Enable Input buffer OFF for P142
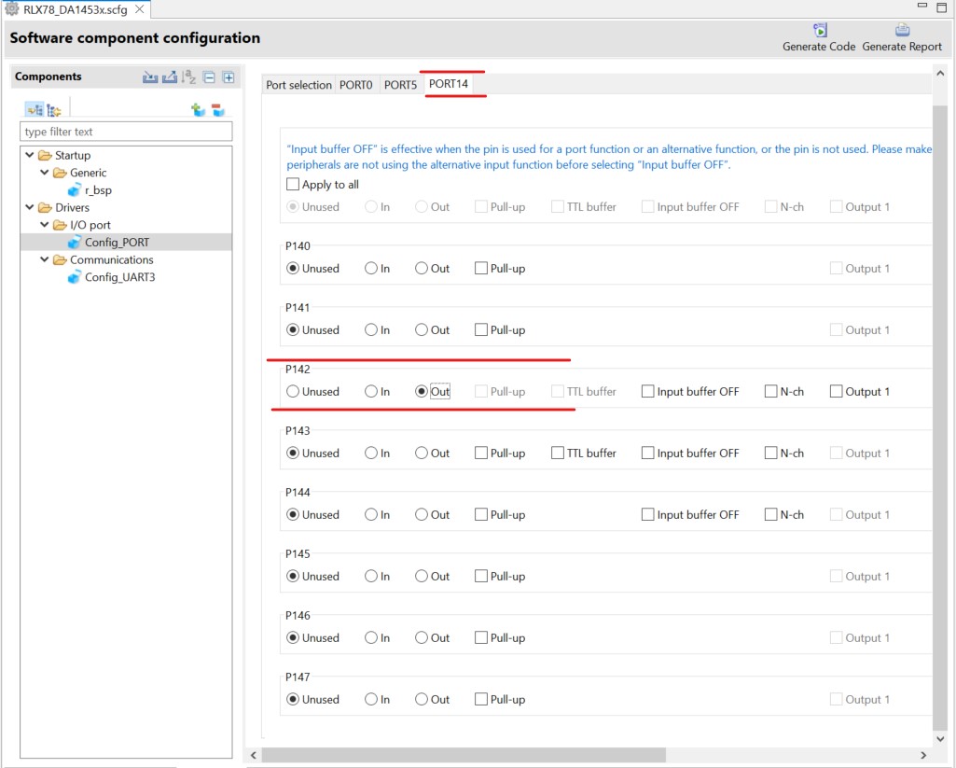 click(647, 392)
